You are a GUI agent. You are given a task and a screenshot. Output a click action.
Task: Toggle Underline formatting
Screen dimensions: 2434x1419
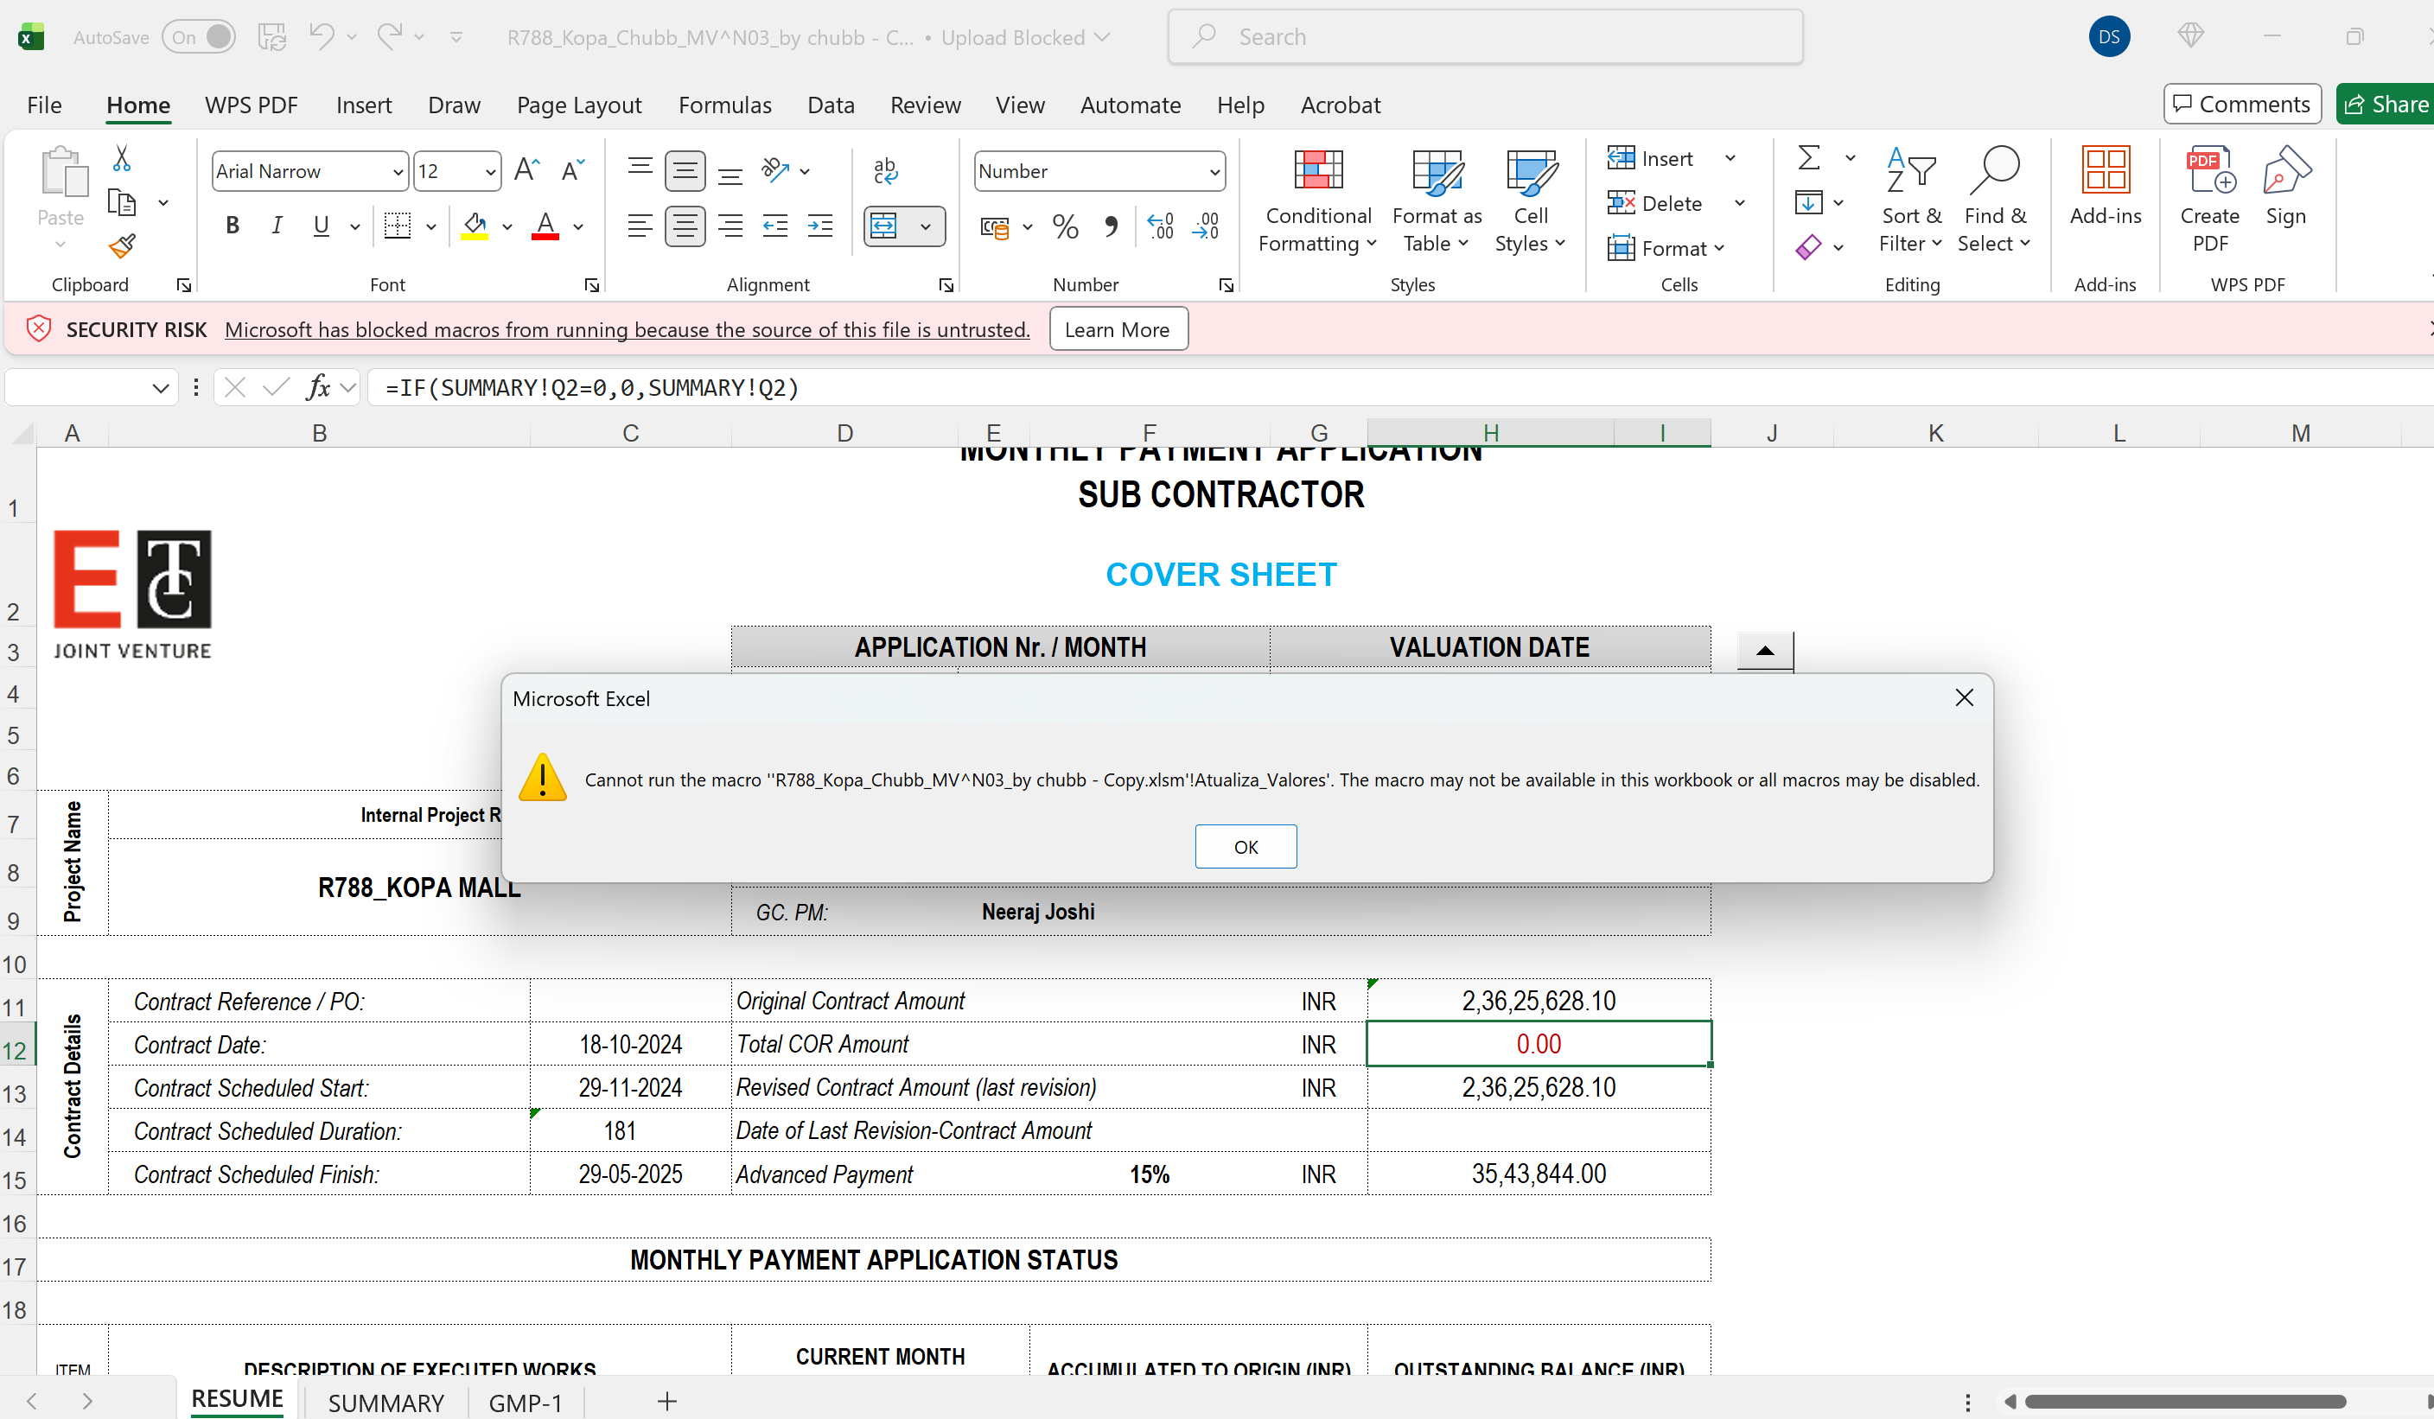coord(322,226)
